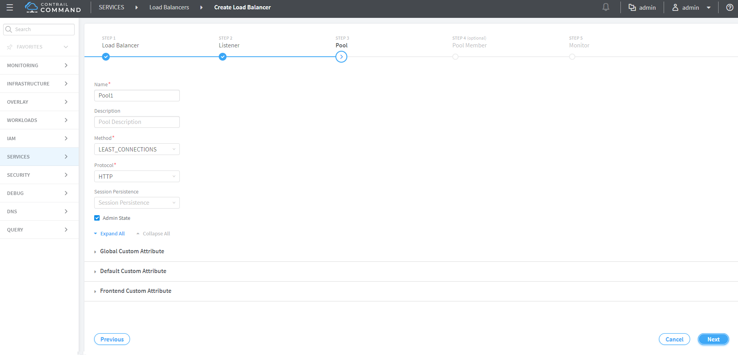Go to Step 2 Listener checkmark
Viewport: 738px width, 355px height.
tap(223, 57)
